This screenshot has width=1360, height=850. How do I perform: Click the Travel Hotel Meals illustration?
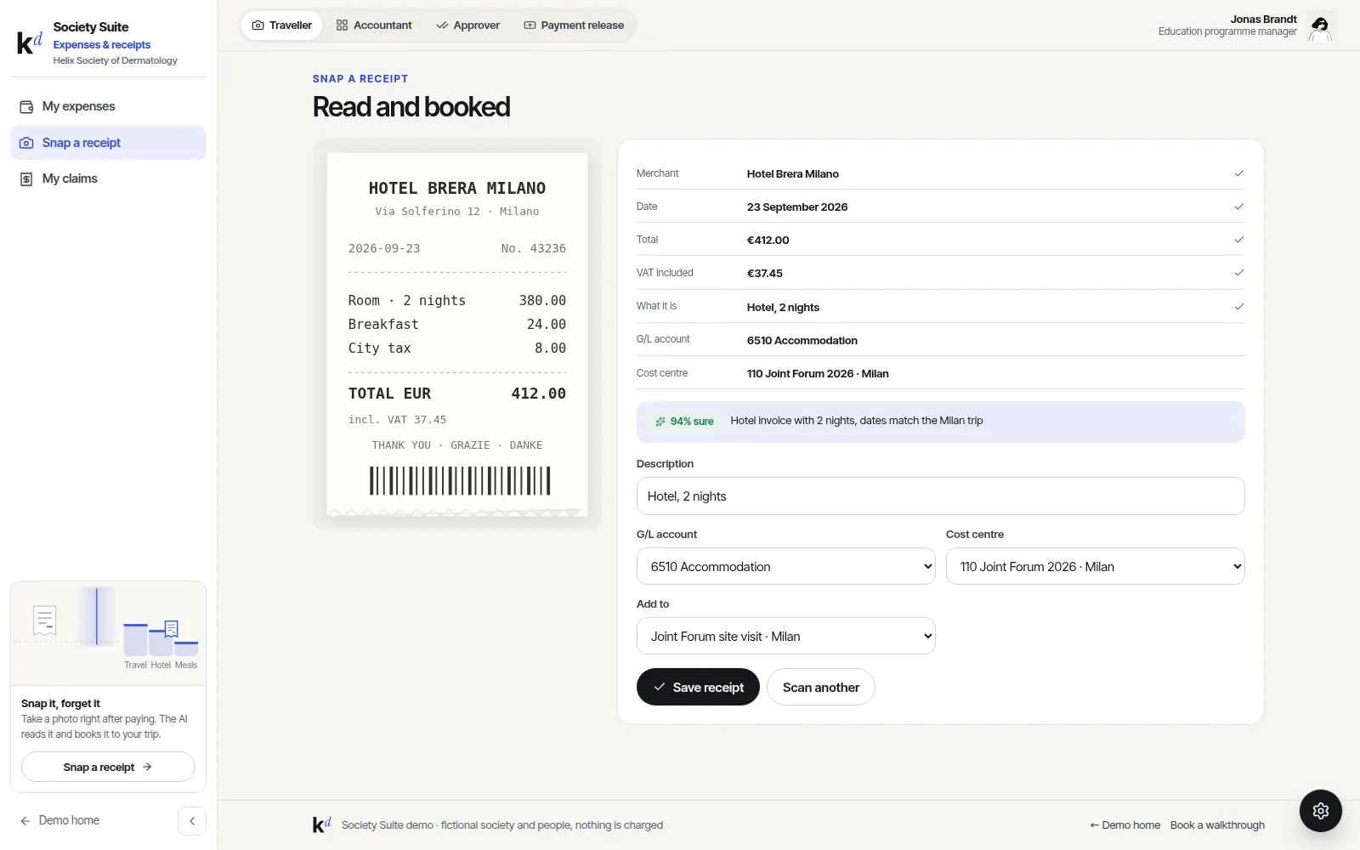(108, 633)
